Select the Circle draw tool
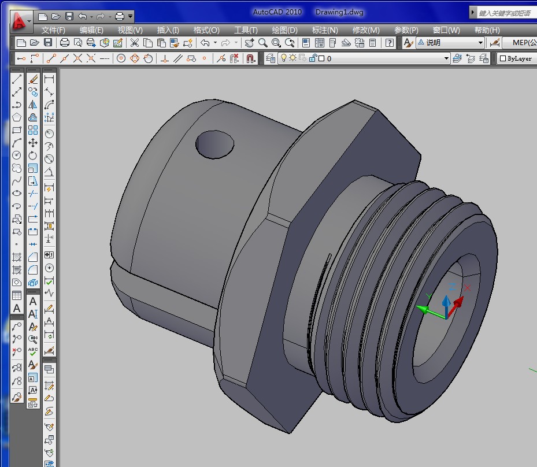Image resolution: width=537 pixels, height=467 pixels. 16,155
